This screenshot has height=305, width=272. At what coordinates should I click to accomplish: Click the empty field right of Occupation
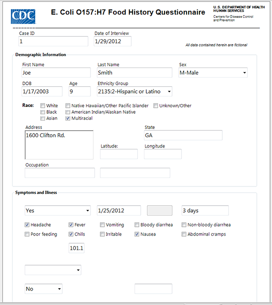point(135,173)
